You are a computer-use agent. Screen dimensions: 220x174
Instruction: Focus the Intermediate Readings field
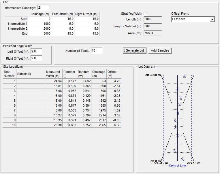tap(43, 7)
